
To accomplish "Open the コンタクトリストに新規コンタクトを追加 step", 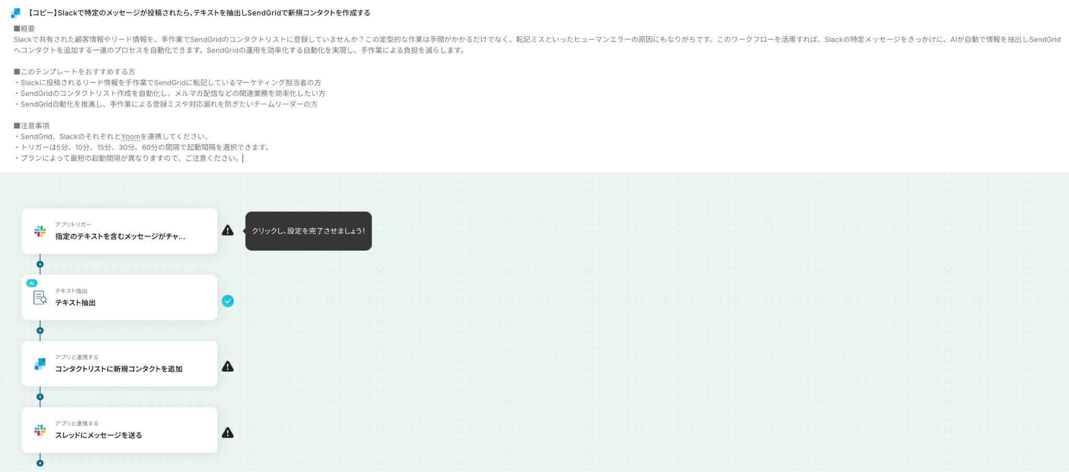I will coord(120,364).
